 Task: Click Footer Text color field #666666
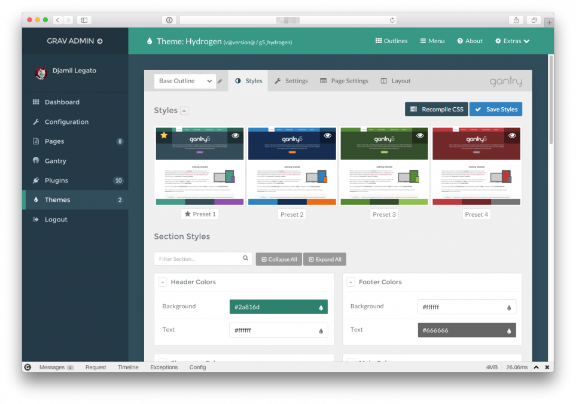(467, 330)
